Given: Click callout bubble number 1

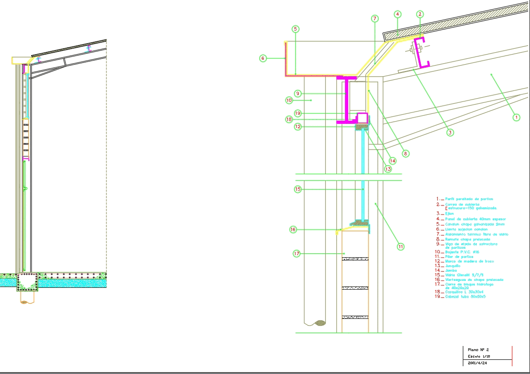Looking at the screenshot, I should (x=516, y=117).
